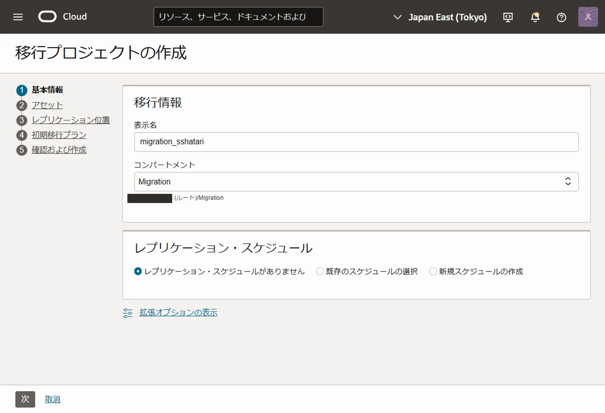
Task: Click step 2 circle for アセット
Action: tap(22, 105)
